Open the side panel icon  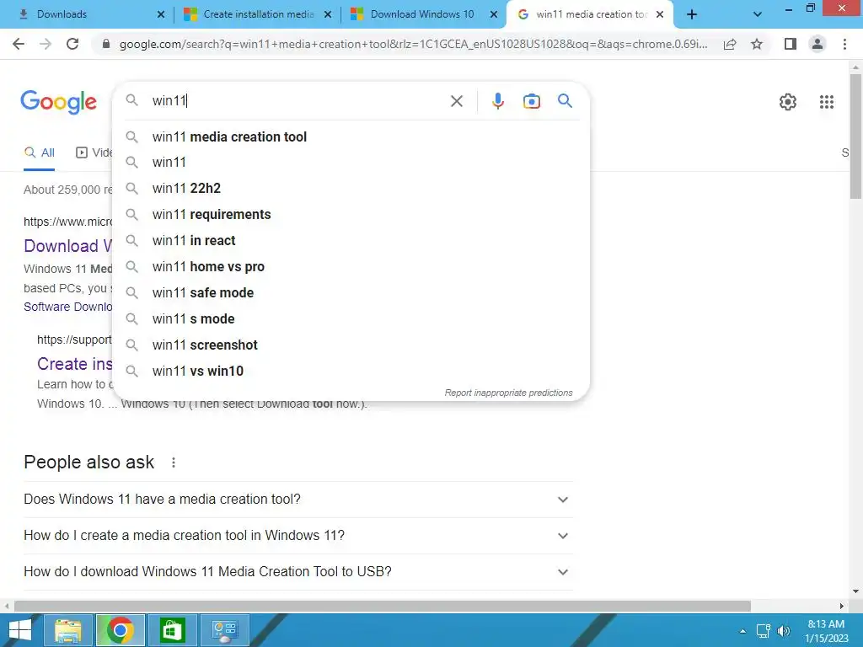coord(791,44)
